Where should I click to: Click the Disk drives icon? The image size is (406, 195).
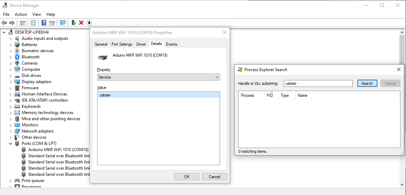click(17, 76)
